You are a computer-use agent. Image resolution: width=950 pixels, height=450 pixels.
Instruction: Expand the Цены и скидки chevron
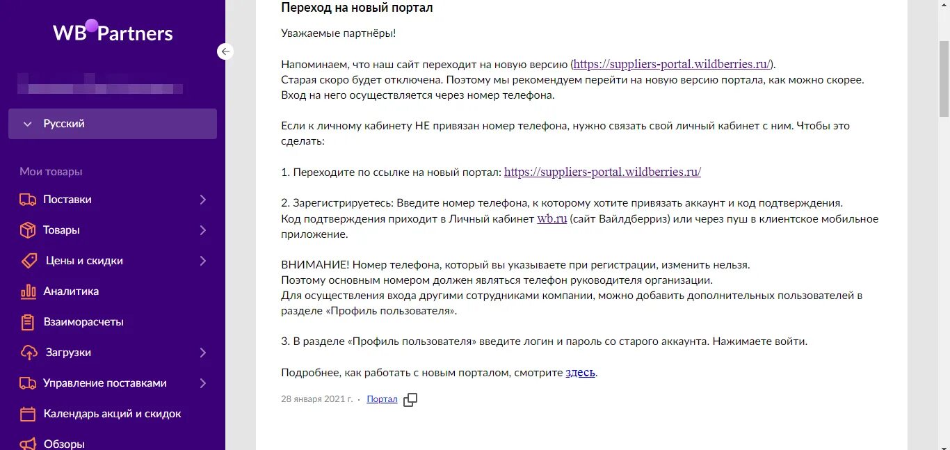(x=203, y=261)
